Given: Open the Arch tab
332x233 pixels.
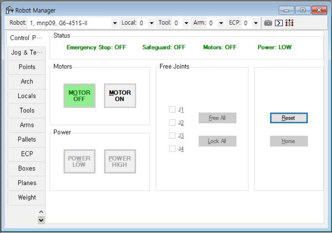Looking at the screenshot, I should (x=27, y=82).
